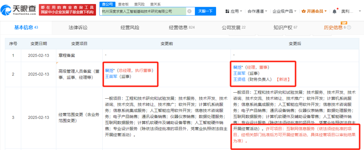Open 王苗军 link in 变更前 column
364x150 pixels.
(x=112, y=76)
